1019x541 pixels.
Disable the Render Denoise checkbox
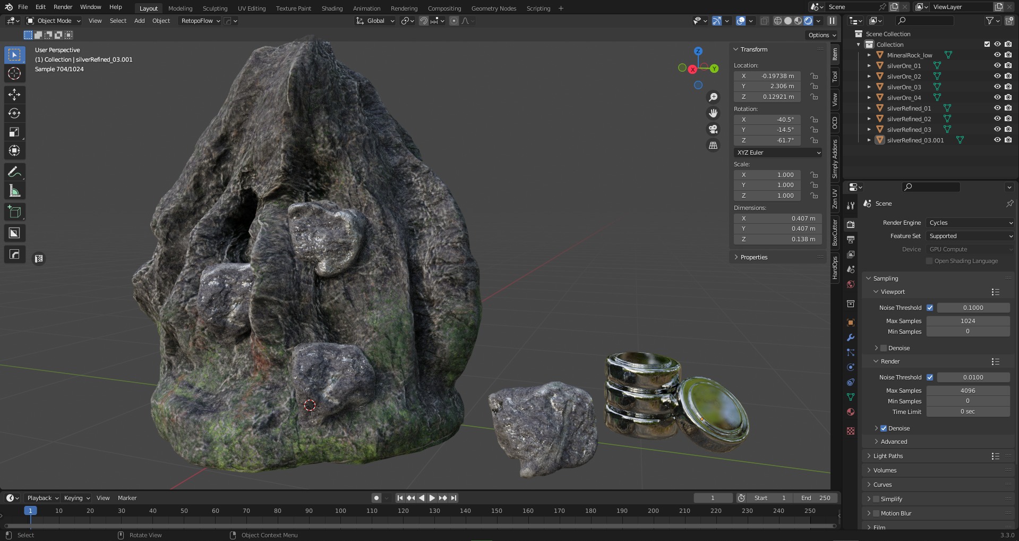tap(884, 428)
